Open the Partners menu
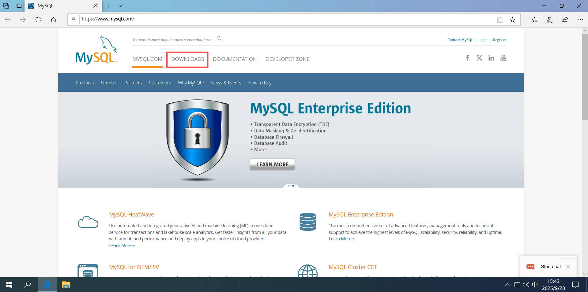The width and height of the screenshot is (588, 292). [x=133, y=83]
